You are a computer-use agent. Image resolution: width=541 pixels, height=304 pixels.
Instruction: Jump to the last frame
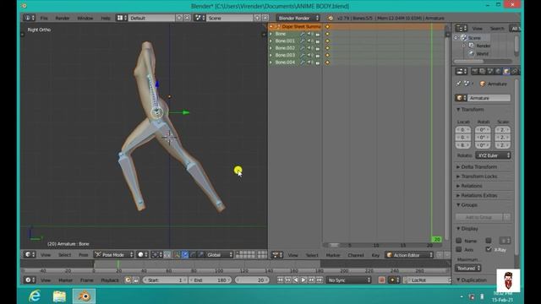point(320,280)
